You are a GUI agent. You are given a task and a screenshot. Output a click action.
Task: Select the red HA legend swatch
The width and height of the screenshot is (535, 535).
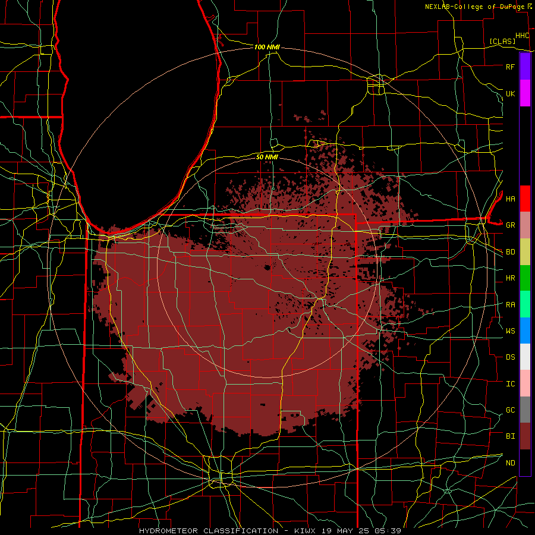coord(525,199)
